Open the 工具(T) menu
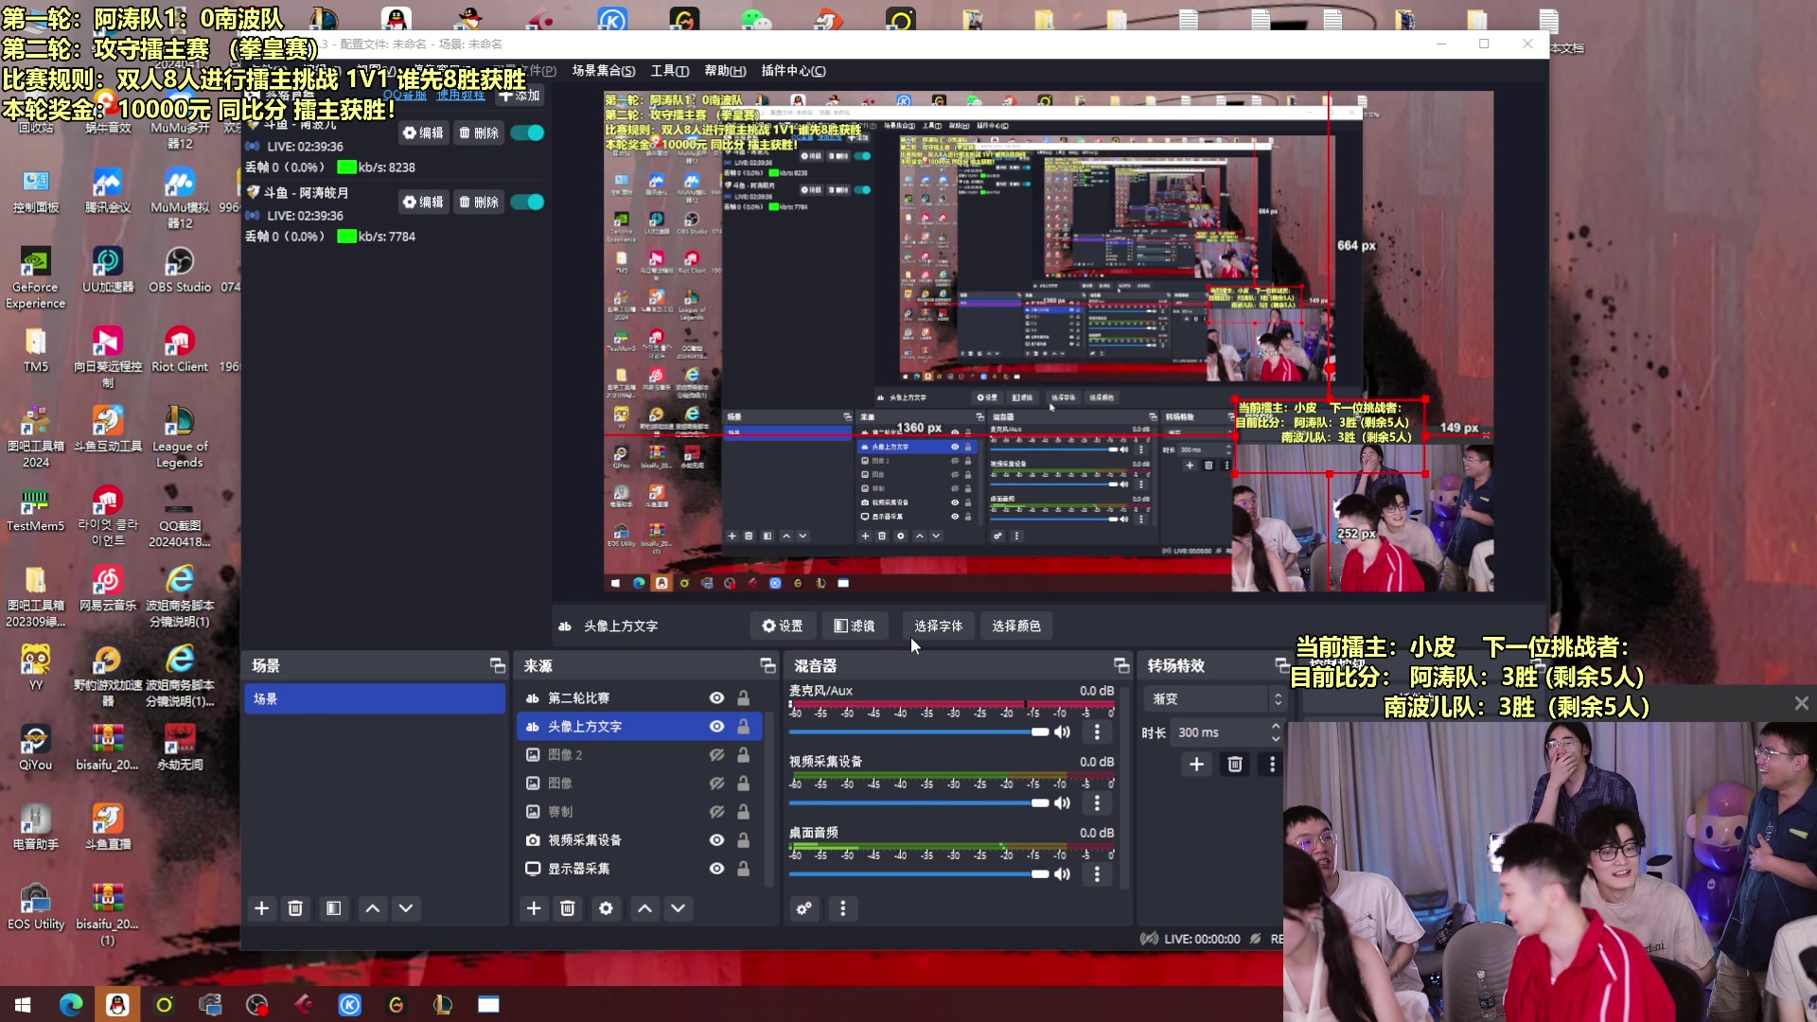The image size is (1817, 1022). point(669,71)
